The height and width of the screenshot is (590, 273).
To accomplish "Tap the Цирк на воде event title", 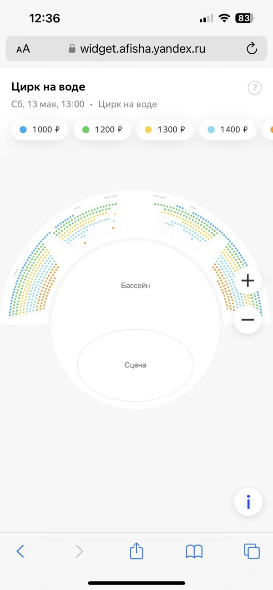I will [x=48, y=87].
